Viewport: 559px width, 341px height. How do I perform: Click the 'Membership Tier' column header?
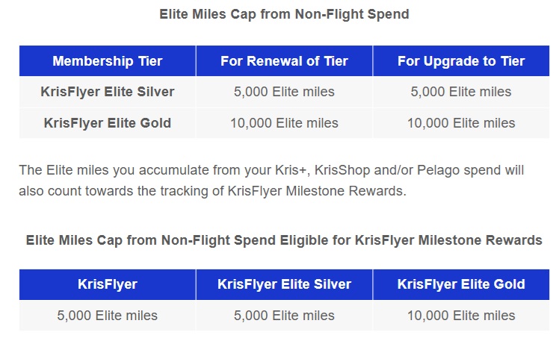point(107,61)
